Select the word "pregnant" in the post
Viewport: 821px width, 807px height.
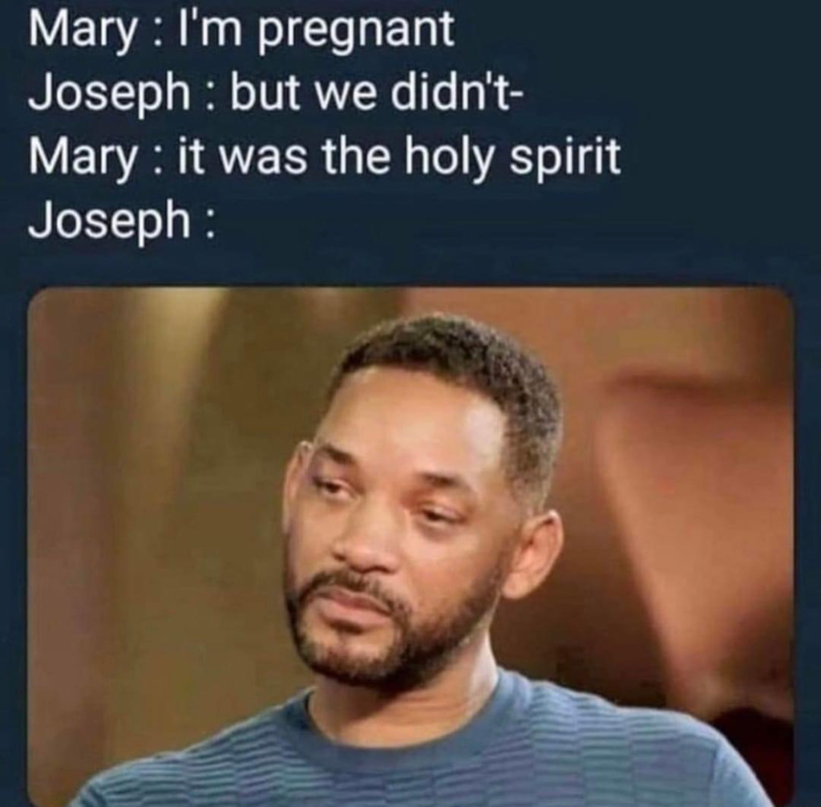pyautogui.click(x=356, y=33)
